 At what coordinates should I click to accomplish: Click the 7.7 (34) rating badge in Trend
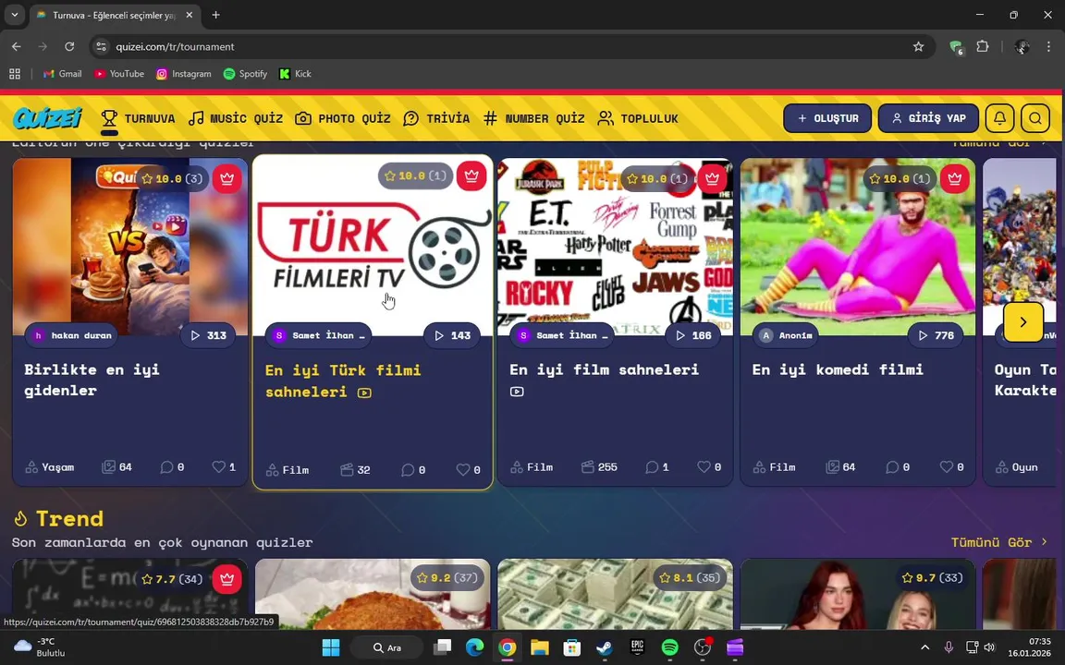(x=172, y=579)
